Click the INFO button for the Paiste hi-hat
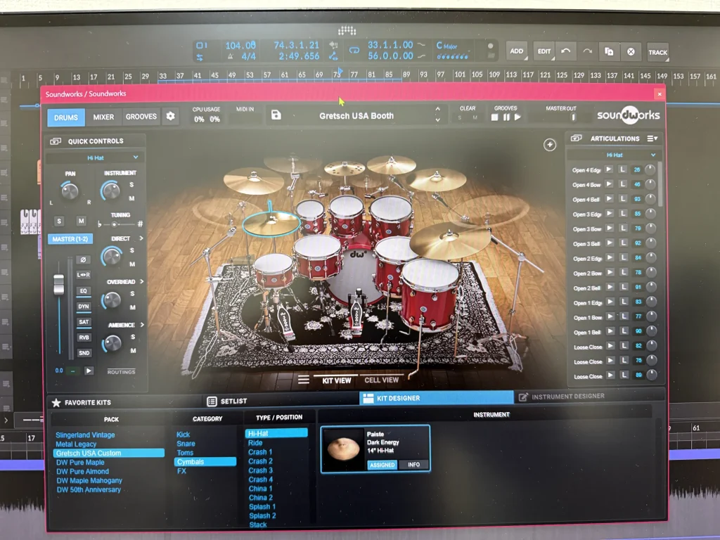The image size is (720, 540). (413, 465)
